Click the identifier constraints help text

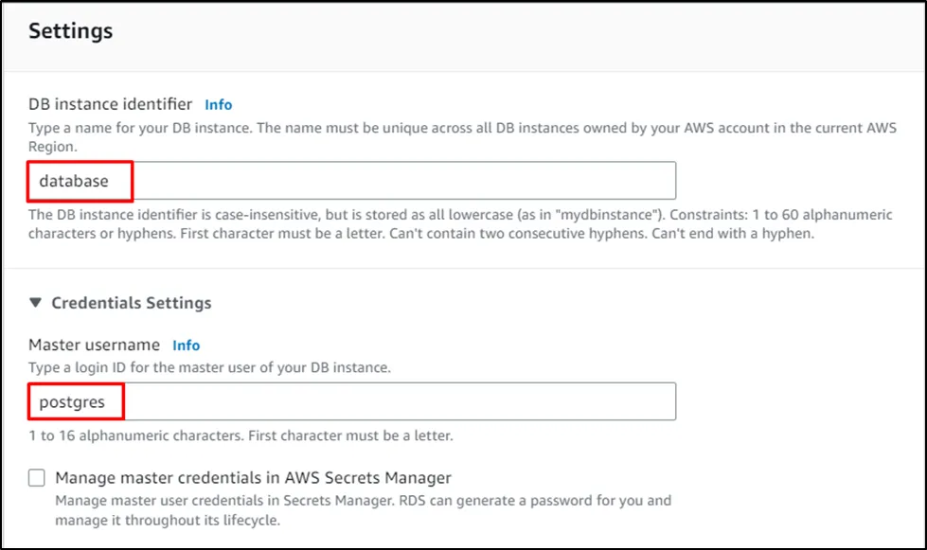(417, 223)
